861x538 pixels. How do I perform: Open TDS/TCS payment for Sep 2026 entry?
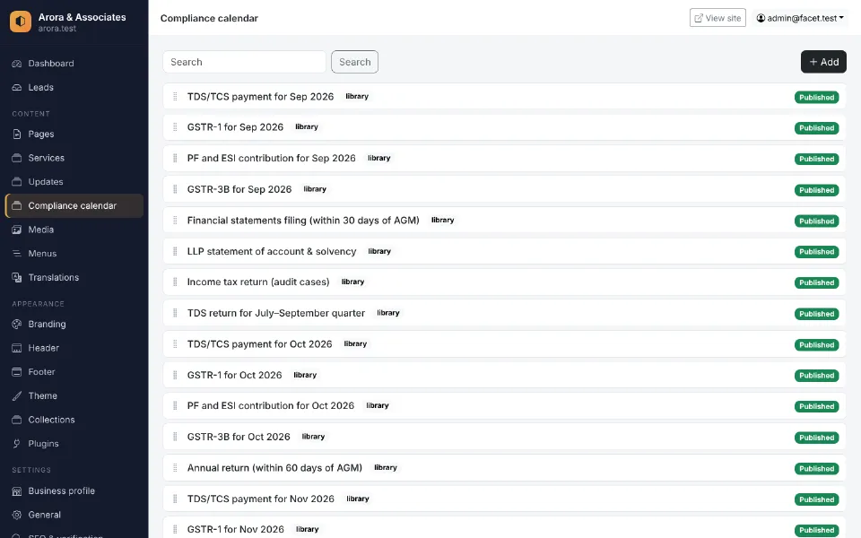(260, 97)
